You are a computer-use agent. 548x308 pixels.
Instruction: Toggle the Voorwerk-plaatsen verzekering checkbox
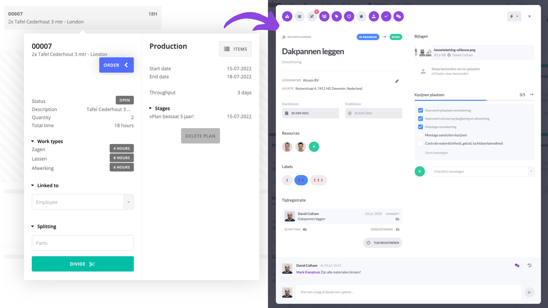(420, 110)
